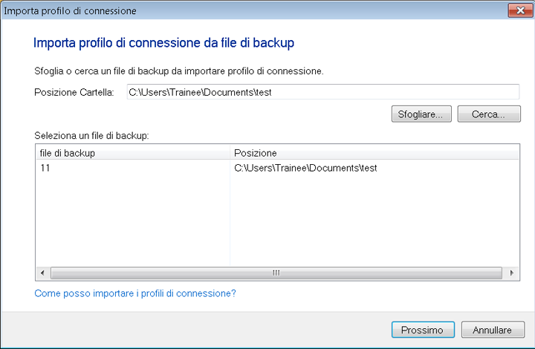Click the left arrow of the horizontal scrollbar
The image size is (535, 349).
point(42,273)
